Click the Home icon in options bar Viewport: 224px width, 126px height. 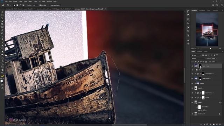pos(3,5)
